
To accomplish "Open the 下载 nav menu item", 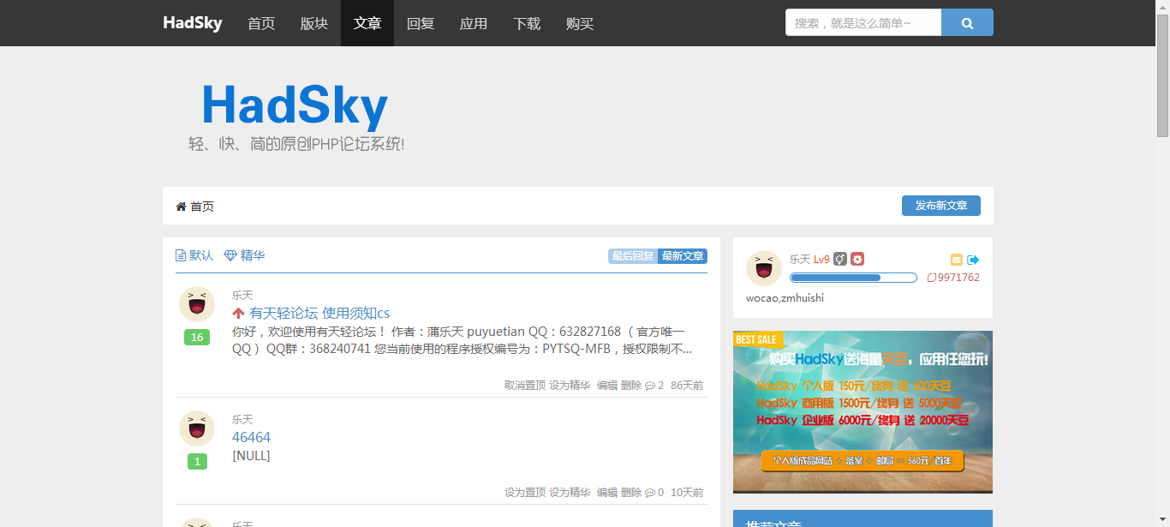I will (x=527, y=23).
